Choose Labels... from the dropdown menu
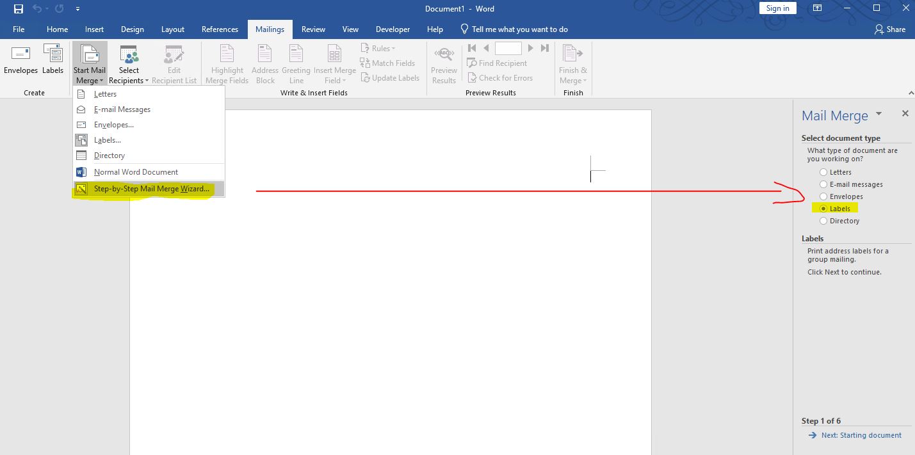 149,140
